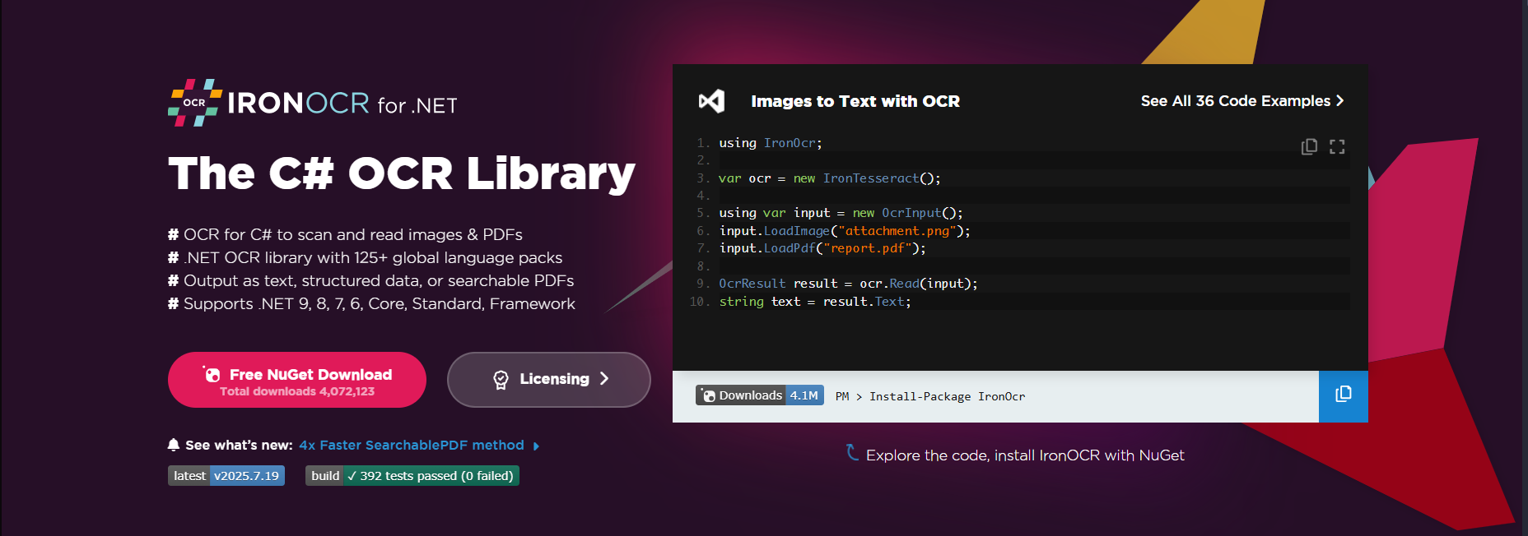Click the NuGet icon in the Free NuGet Download button
The width and height of the screenshot is (1528, 536).
coord(212,374)
